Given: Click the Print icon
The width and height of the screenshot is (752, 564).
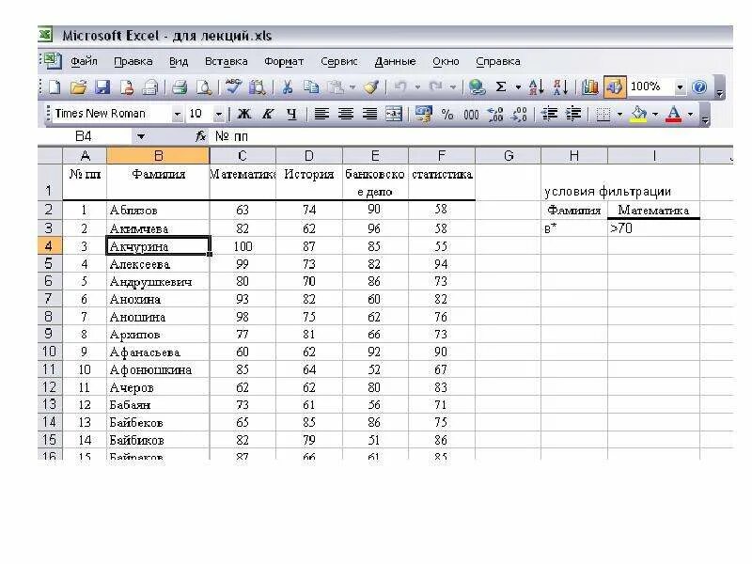Looking at the screenshot, I should pyautogui.click(x=180, y=87).
